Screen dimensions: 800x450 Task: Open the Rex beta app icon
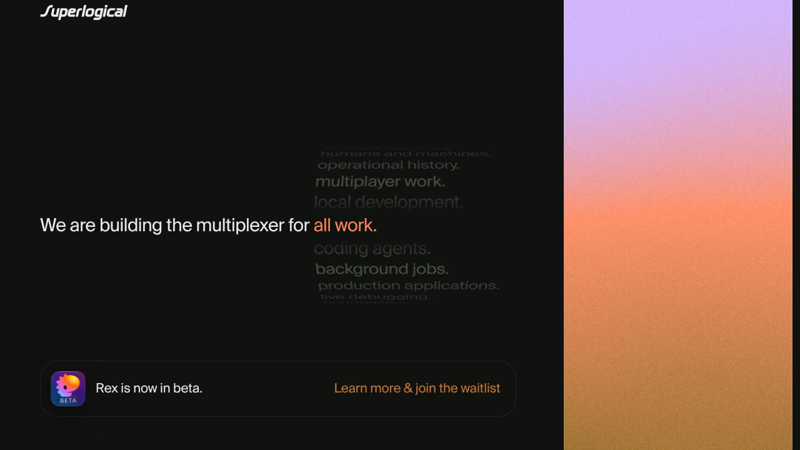(x=68, y=388)
